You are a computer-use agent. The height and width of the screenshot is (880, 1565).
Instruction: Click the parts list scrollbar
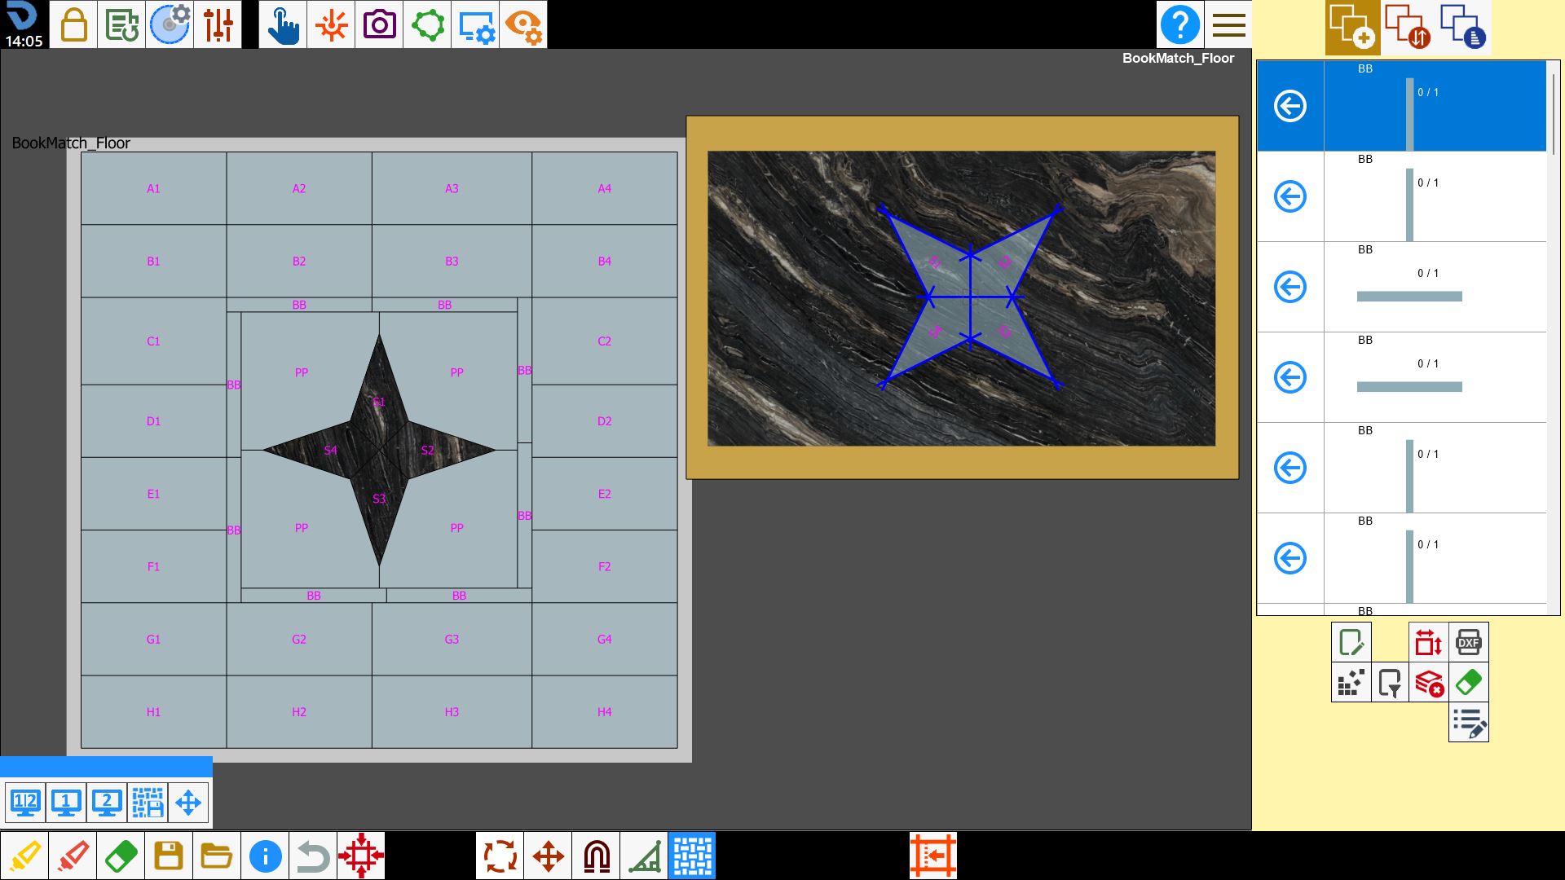pos(1554,114)
